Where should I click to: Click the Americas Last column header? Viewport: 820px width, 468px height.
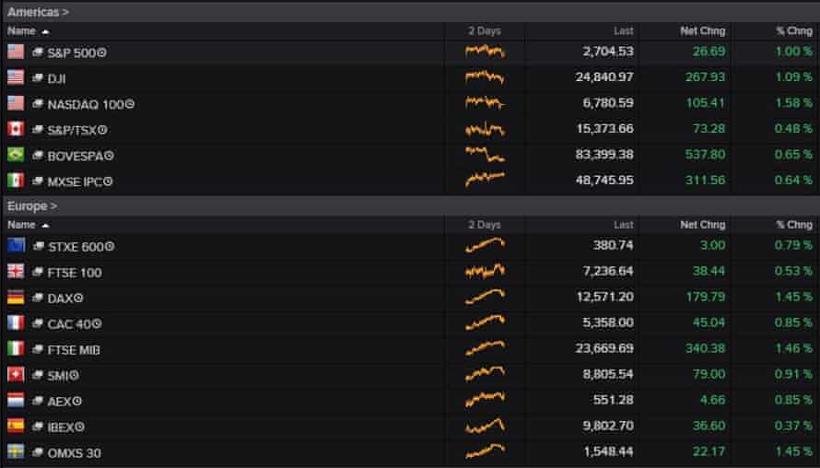[x=624, y=31]
